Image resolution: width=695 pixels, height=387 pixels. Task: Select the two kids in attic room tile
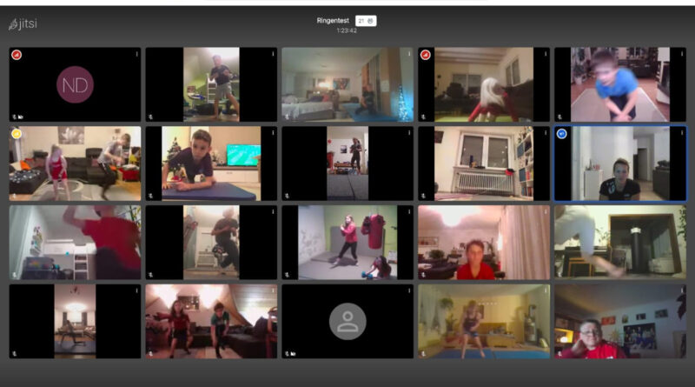click(x=211, y=321)
